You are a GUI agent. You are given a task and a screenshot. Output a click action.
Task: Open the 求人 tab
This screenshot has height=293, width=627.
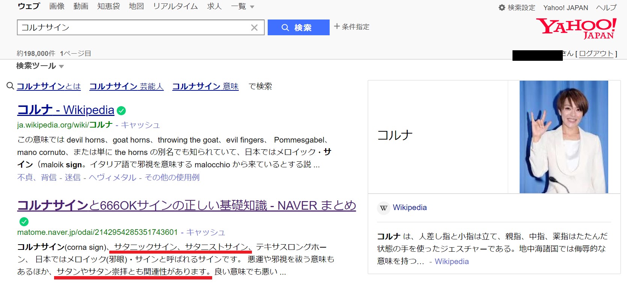pyautogui.click(x=214, y=6)
